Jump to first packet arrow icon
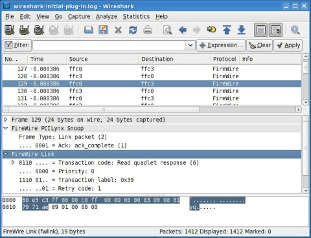311x238 pixels. tap(227, 30)
